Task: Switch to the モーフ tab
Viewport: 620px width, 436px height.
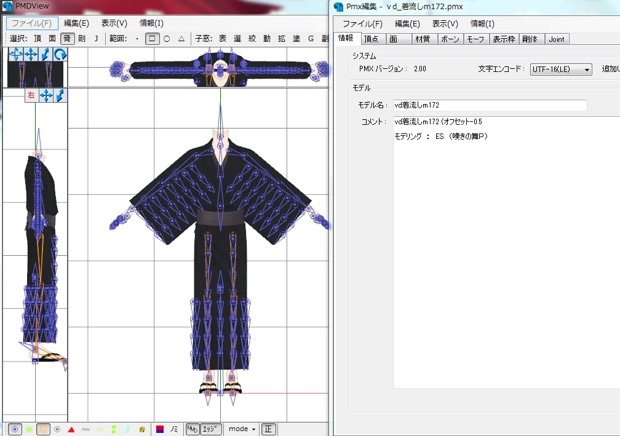Action: click(475, 39)
